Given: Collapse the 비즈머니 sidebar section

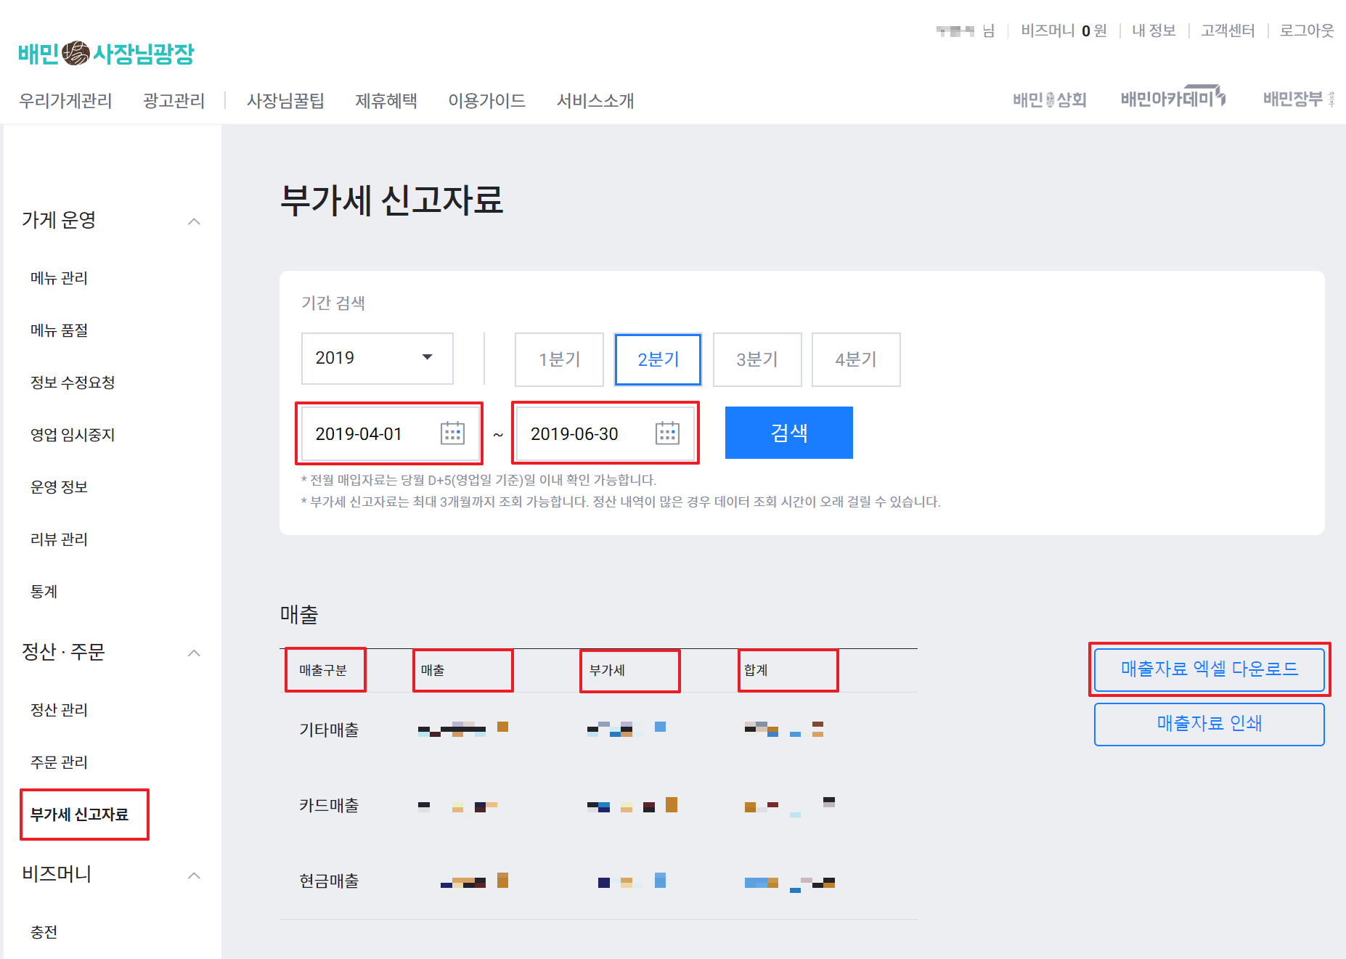Looking at the screenshot, I should tap(194, 876).
